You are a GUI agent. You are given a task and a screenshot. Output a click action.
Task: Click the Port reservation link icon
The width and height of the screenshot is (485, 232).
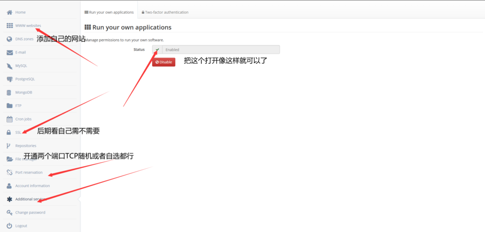click(x=9, y=172)
